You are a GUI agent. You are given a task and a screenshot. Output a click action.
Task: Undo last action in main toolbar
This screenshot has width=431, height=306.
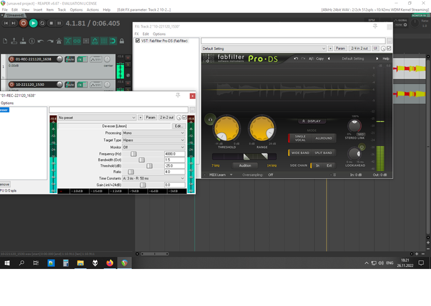point(40,41)
